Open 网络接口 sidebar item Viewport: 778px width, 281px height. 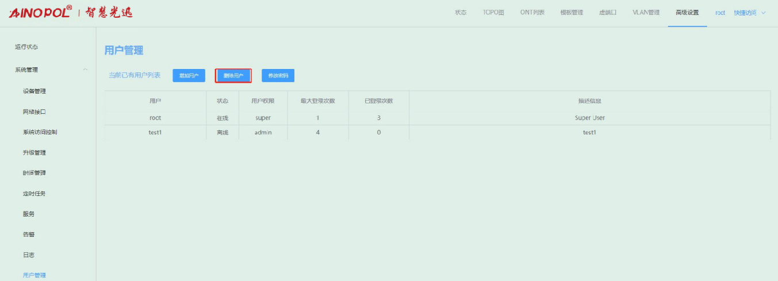point(35,111)
